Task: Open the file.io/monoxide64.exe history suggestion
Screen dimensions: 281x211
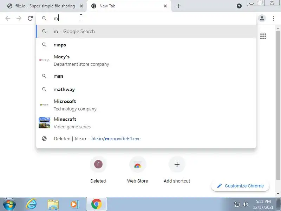Action: pos(146,139)
